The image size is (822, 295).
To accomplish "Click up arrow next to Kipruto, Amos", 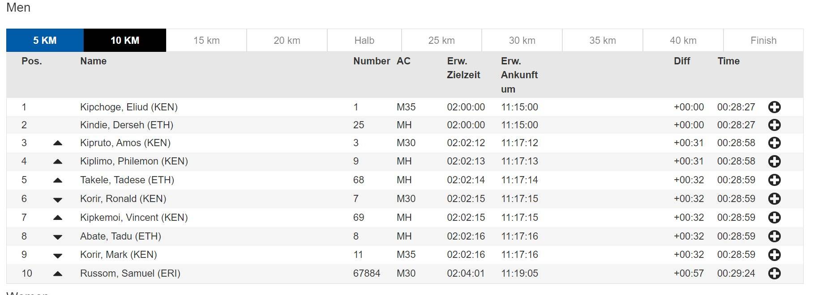I will (57, 143).
